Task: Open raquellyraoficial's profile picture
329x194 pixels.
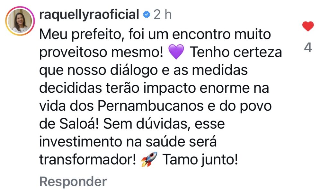Action: pos(20,20)
